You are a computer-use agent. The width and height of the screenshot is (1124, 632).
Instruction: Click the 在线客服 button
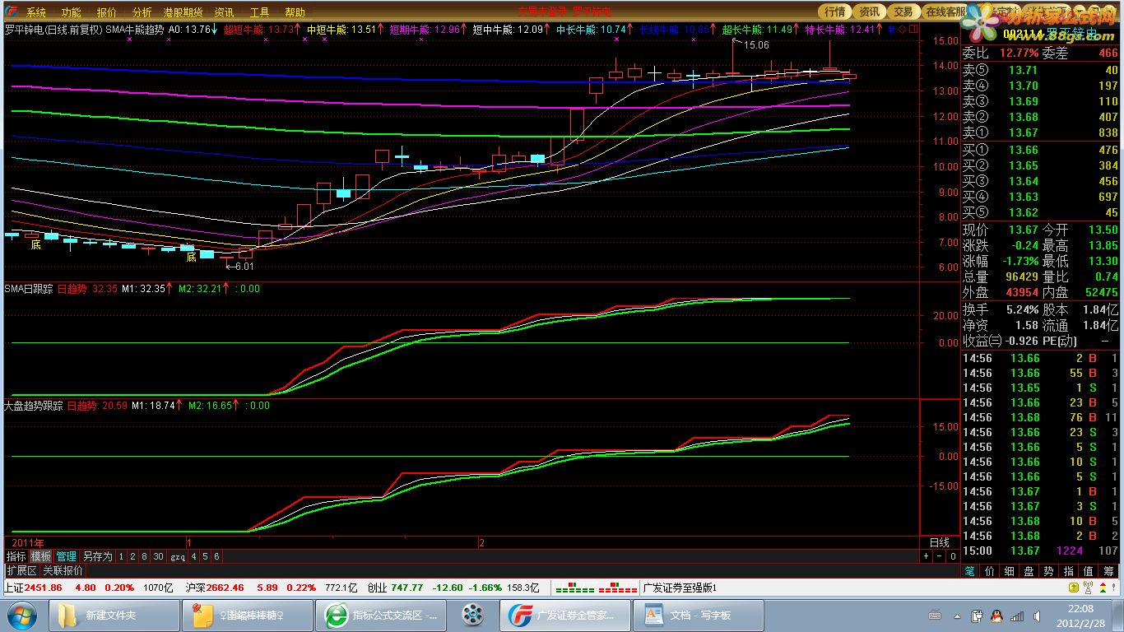click(945, 12)
